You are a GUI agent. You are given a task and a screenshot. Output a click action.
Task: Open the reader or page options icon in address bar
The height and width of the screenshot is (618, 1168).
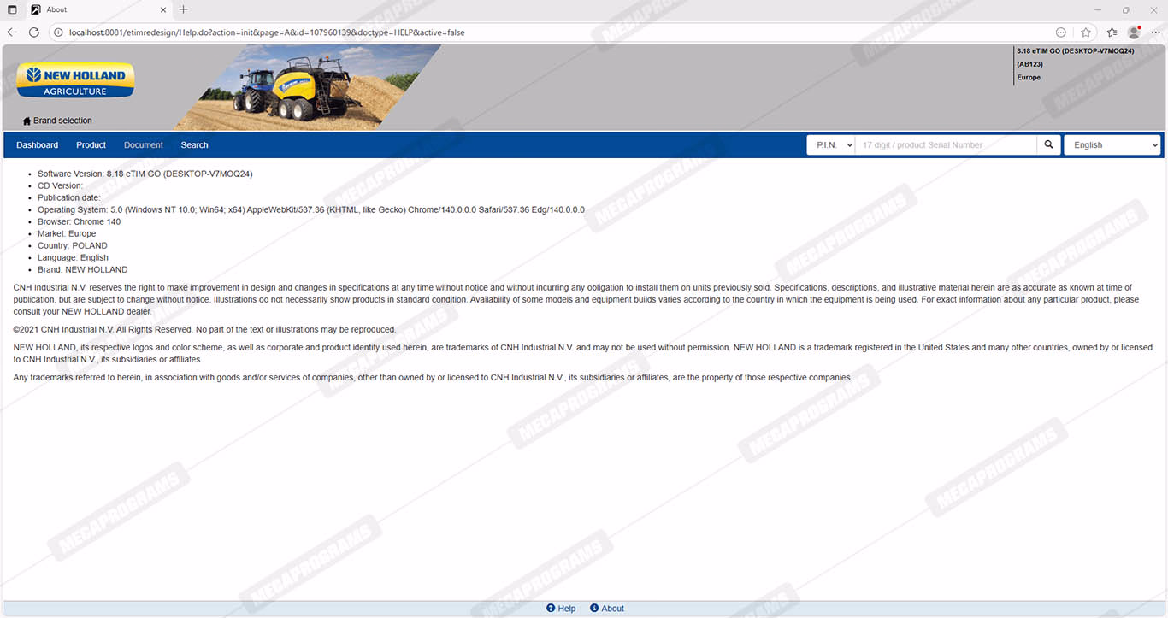coord(1061,32)
